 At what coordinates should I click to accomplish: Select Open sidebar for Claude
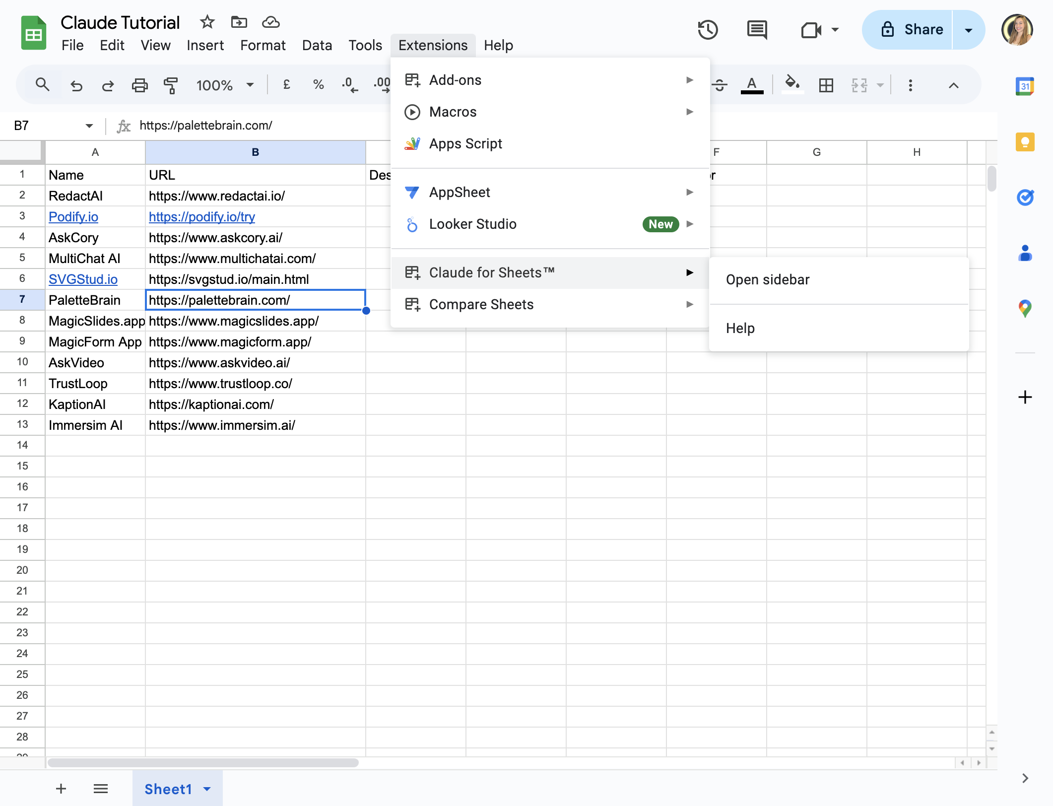coord(839,280)
